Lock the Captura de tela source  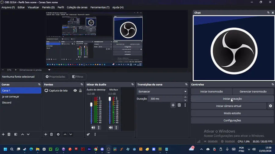pyautogui.click(x=80, y=90)
